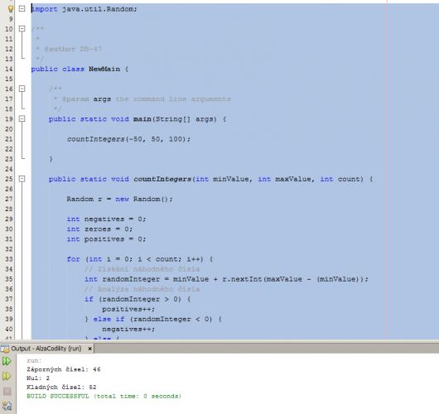Close the Output - AlzaCodility (run) tab

click(x=89, y=349)
